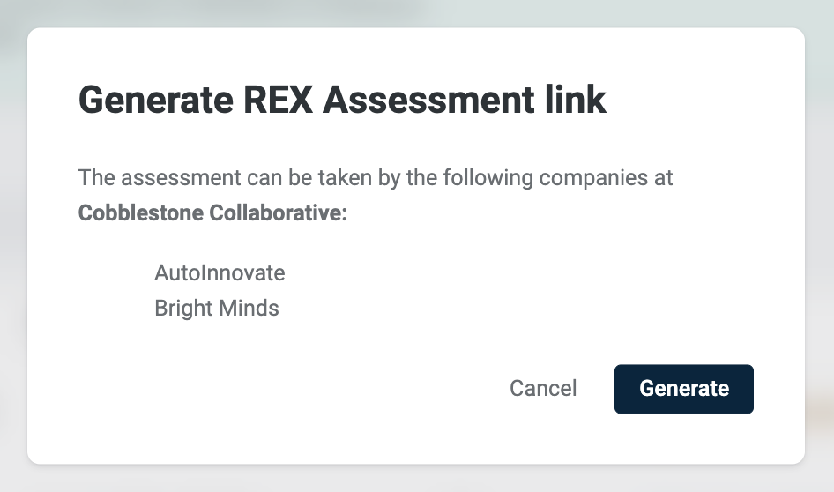834x492 pixels.
Task: Dismiss dialog via the blurred backdrop
Action: [416, 479]
